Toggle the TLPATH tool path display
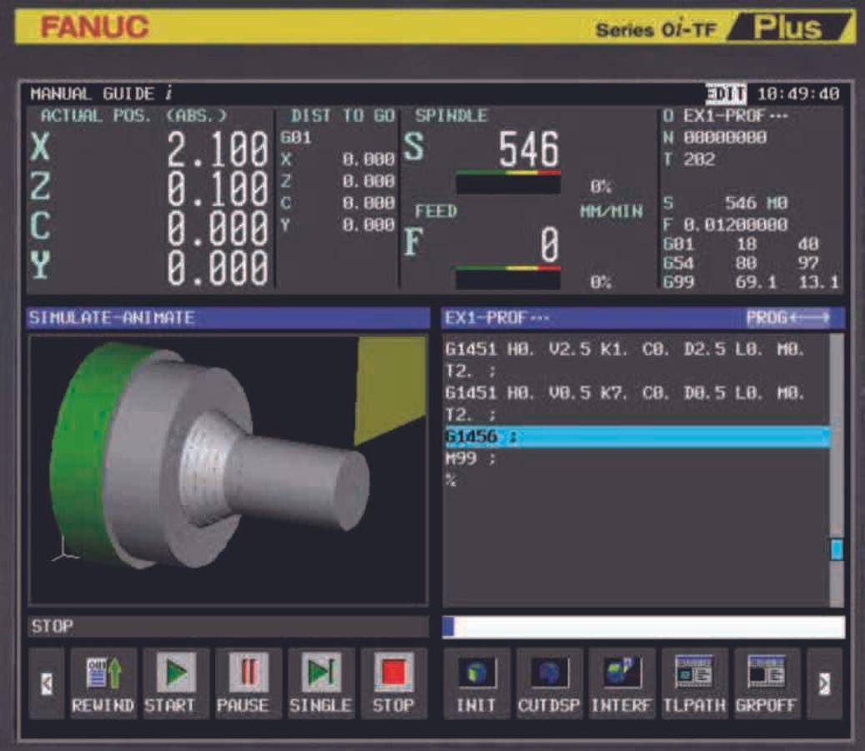 (693, 683)
